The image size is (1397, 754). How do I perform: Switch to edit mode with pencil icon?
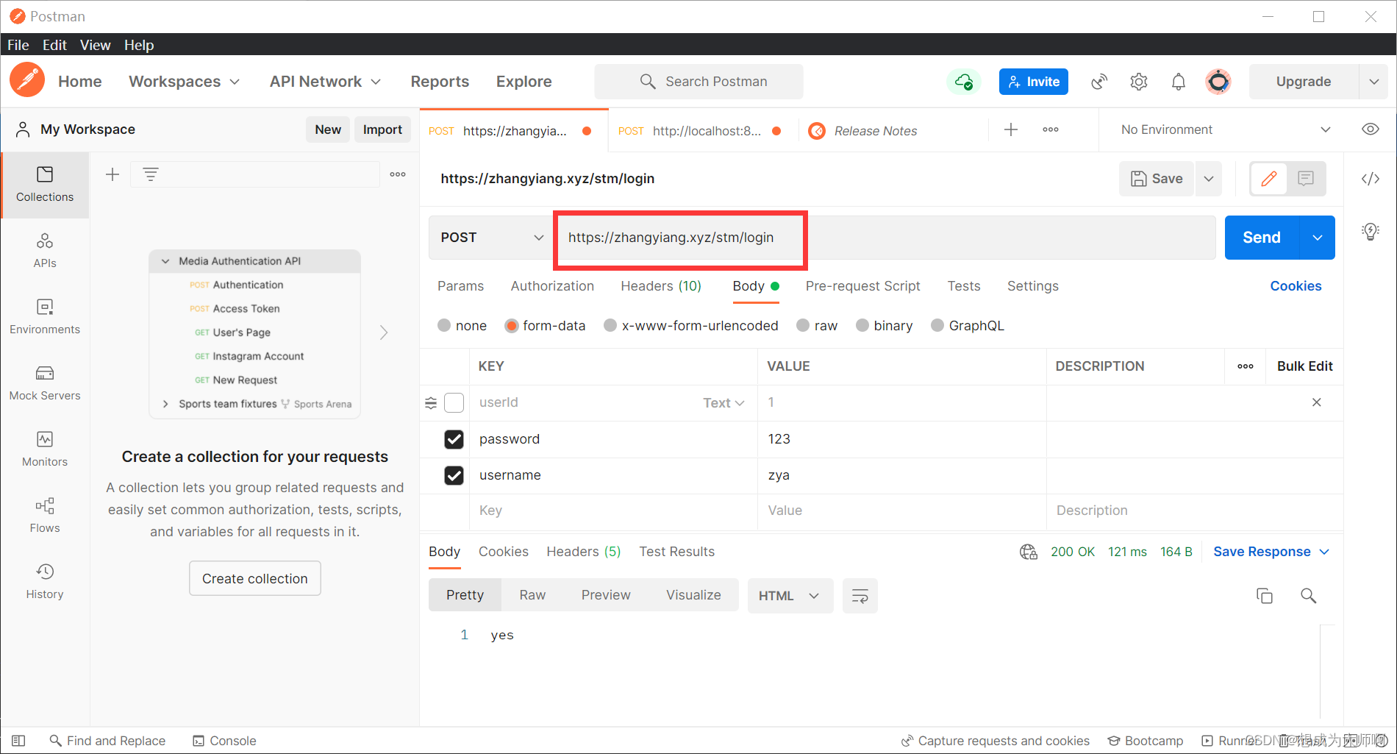pyautogui.click(x=1269, y=179)
